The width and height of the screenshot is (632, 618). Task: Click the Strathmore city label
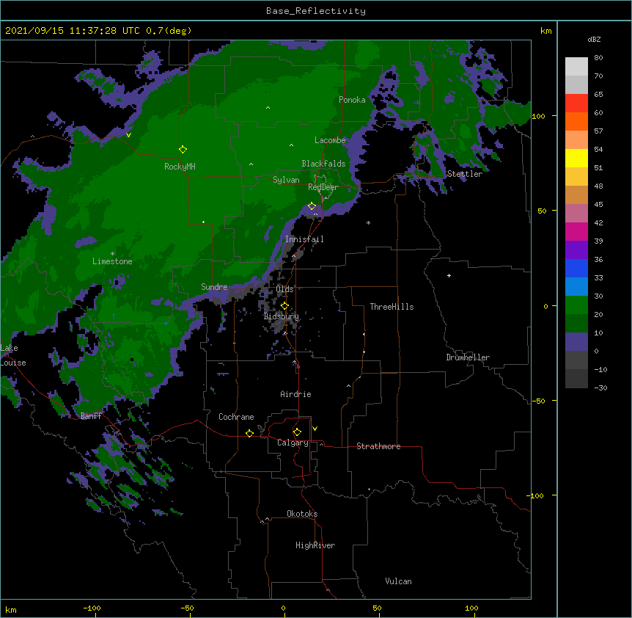378,446
